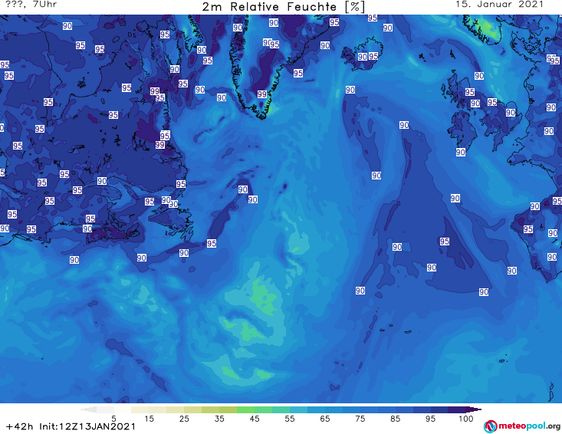Click the legend value '100'

466,419
